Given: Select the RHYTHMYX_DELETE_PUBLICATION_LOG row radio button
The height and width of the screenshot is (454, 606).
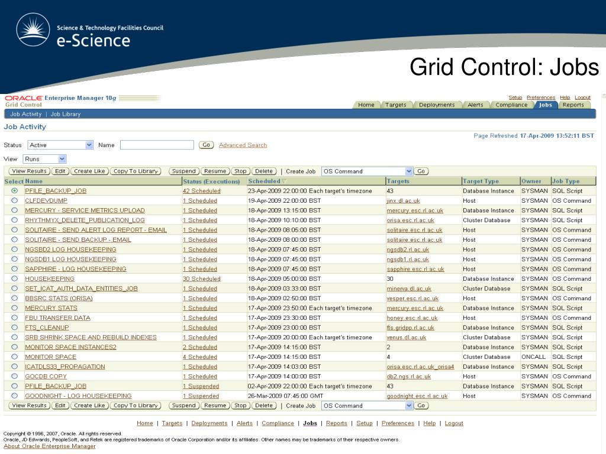Looking at the screenshot, I should point(14,220).
